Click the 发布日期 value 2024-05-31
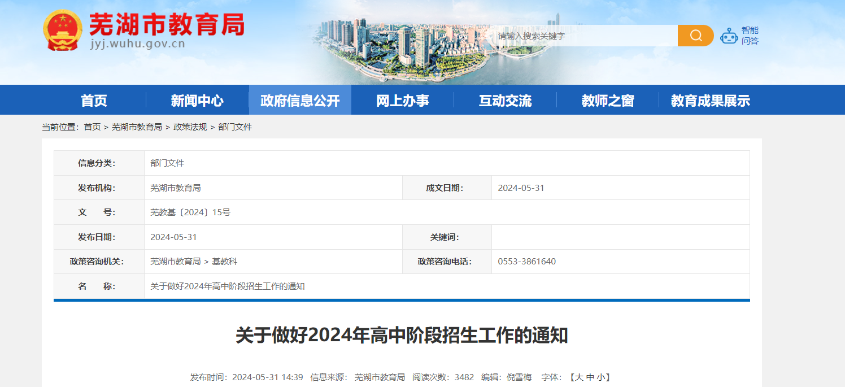Viewport: 845px width, 387px height. (173, 237)
